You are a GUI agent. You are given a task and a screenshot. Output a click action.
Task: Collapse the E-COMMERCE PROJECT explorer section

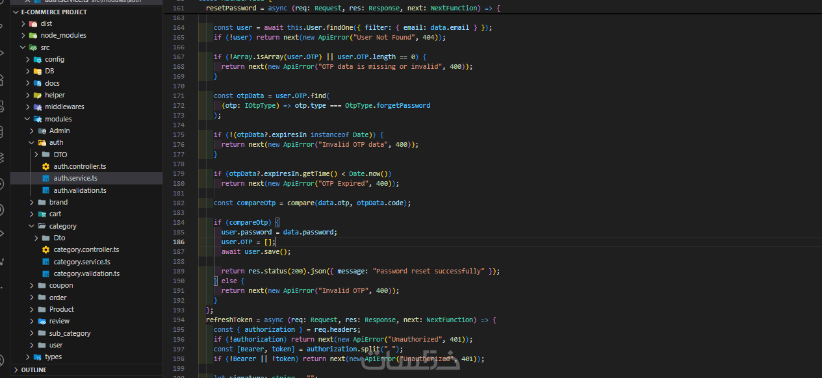point(16,12)
